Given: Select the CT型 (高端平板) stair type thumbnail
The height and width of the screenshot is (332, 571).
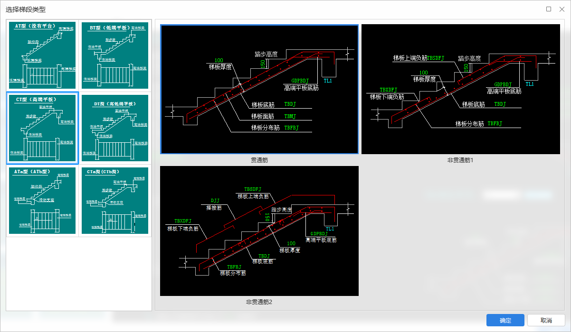Looking at the screenshot, I should point(42,128).
